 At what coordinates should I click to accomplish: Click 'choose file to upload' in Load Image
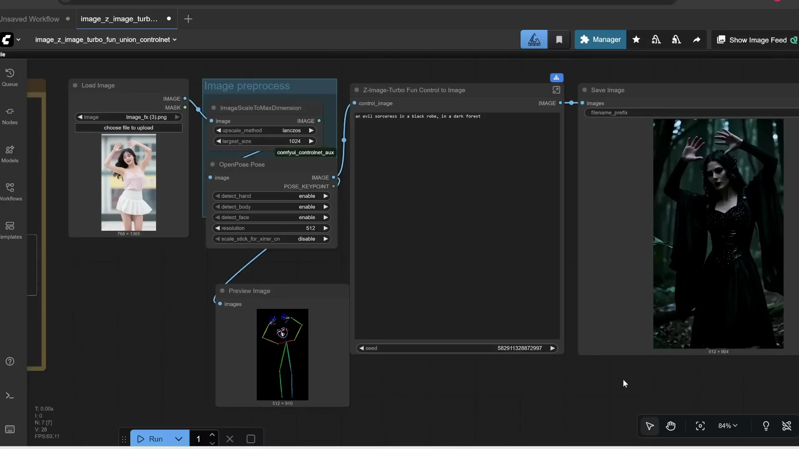tap(129, 128)
